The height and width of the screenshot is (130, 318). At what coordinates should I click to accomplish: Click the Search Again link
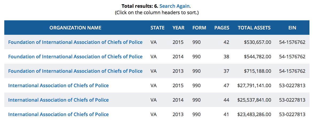(x=174, y=6)
